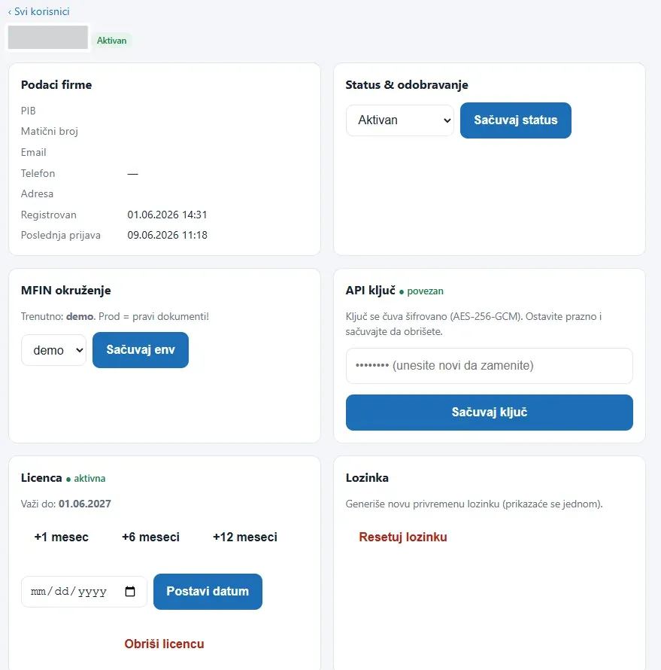The height and width of the screenshot is (670, 661).
Task: Click the Postavi datum button
Action: pos(208,592)
